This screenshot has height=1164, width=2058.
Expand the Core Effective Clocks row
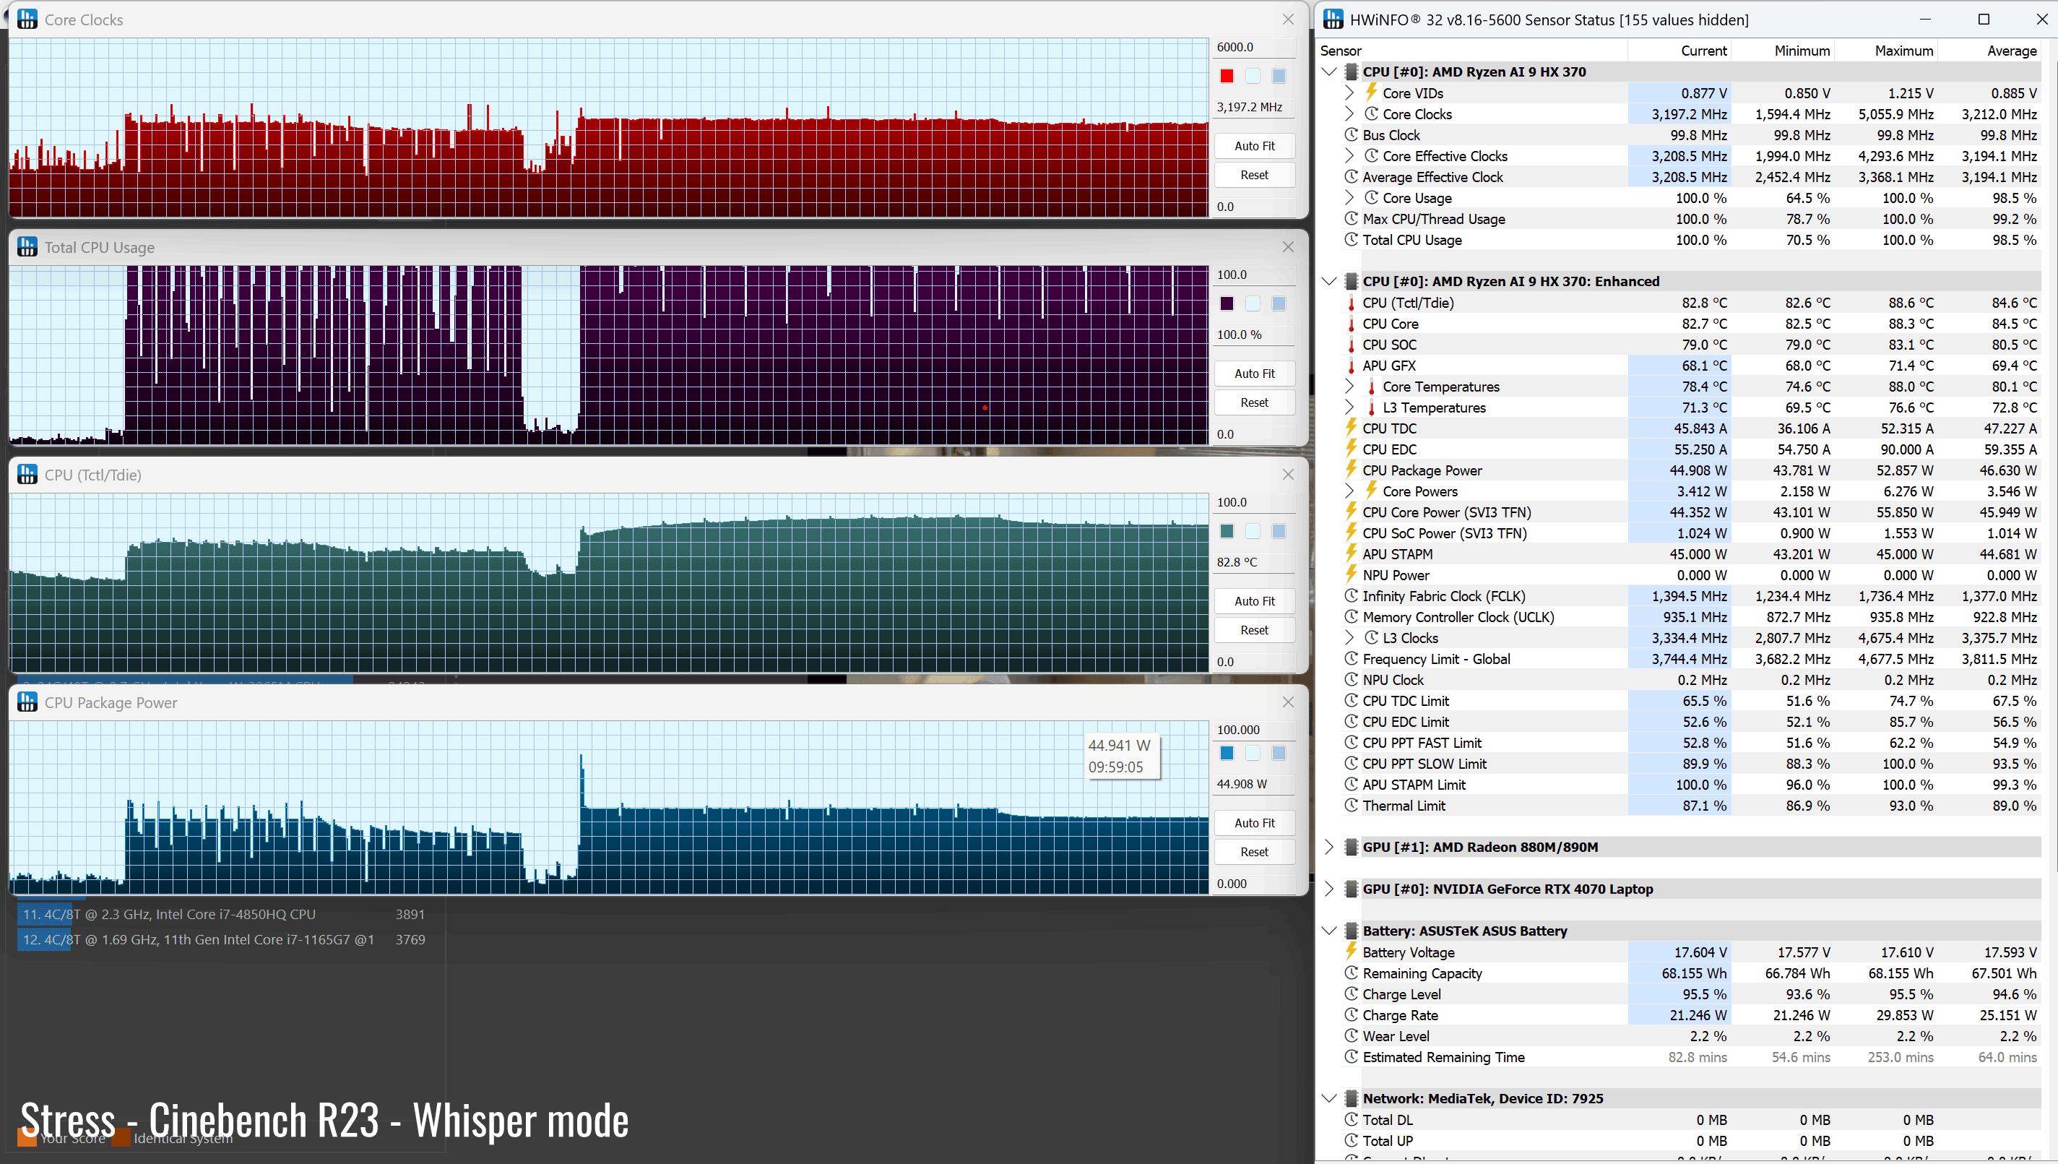[1350, 155]
